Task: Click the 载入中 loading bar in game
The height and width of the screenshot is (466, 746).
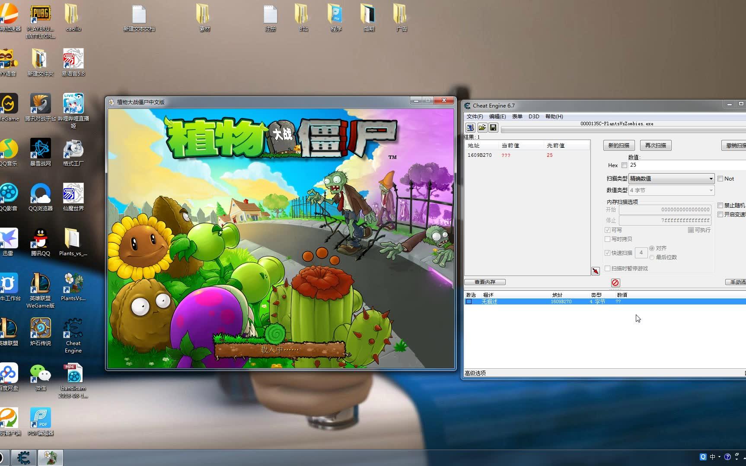Action: tap(280, 350)
